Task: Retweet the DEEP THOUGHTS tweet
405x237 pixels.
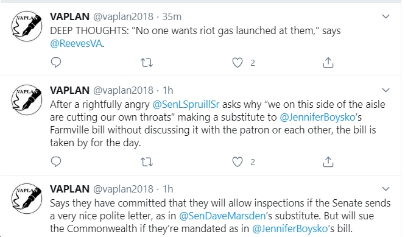Action: 147,63
